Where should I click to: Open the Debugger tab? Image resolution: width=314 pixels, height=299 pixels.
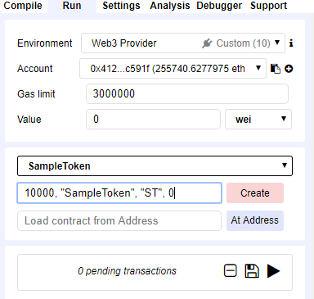click(x=219, y=6)
